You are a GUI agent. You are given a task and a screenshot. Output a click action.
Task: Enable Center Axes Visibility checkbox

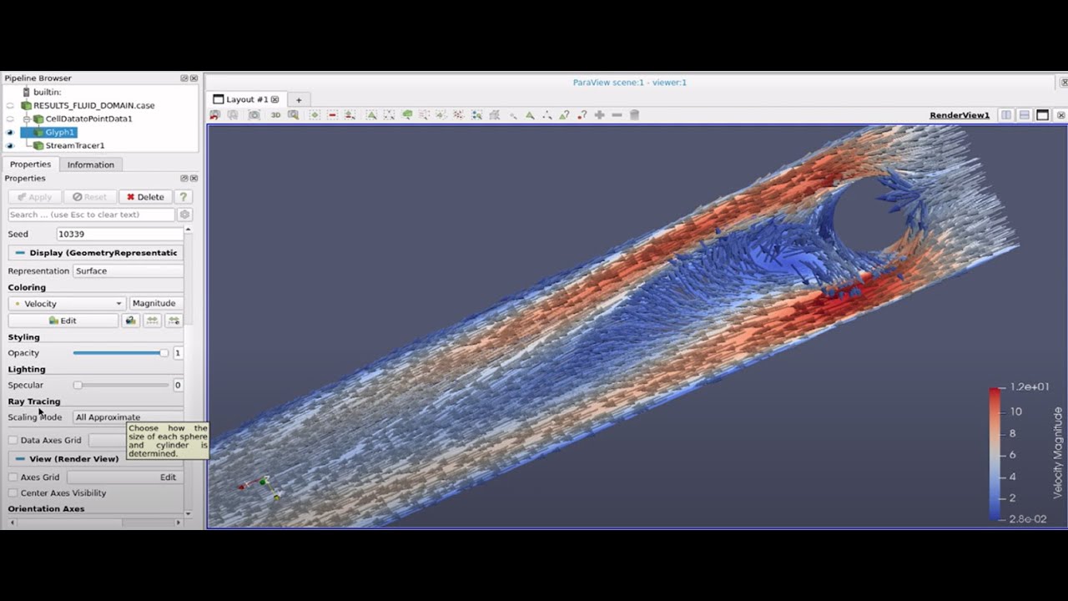click(x=13, y=492)
